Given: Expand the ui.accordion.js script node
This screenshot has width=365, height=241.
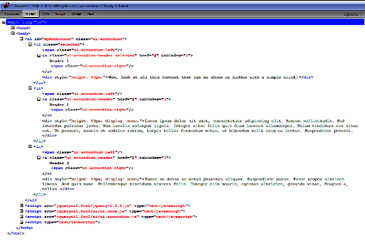Looking at the screenshot, I should click(21, 217).
